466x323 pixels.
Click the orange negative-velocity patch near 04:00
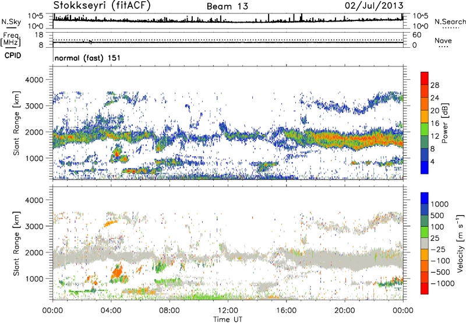coord(117,272)
